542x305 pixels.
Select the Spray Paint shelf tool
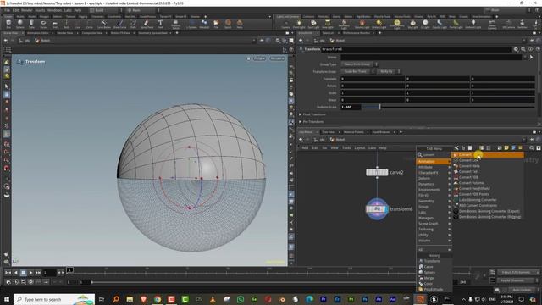point(147,24)
